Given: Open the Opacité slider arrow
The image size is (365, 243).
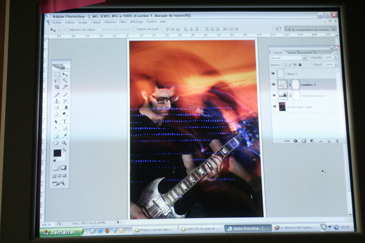Looking at the screenshot, I should [336, 57].
